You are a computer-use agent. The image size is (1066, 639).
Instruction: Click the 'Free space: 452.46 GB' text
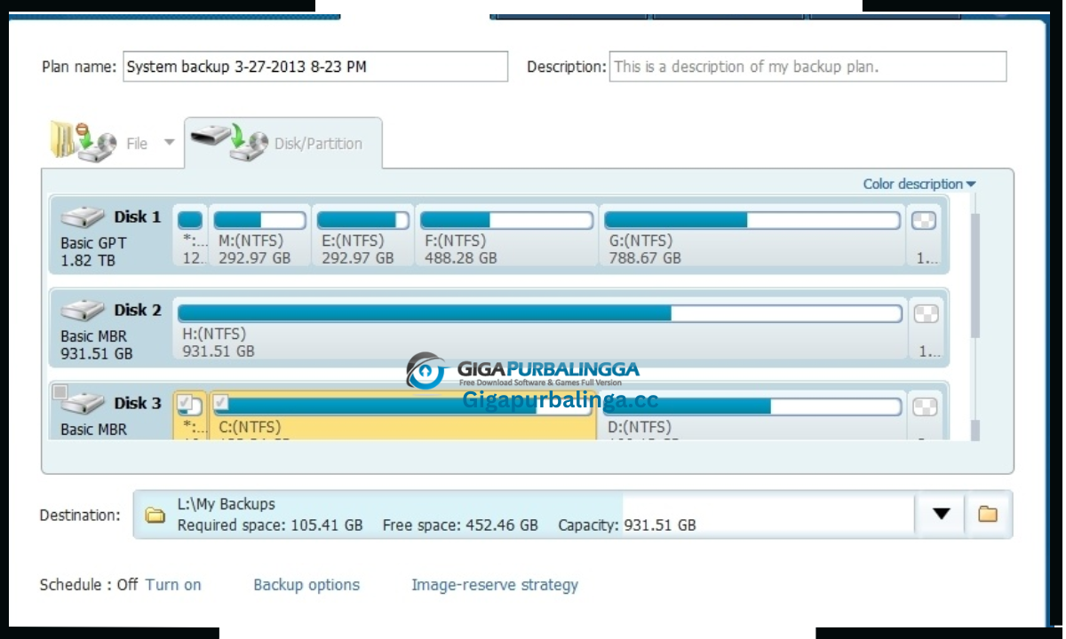tap(460, 525)
